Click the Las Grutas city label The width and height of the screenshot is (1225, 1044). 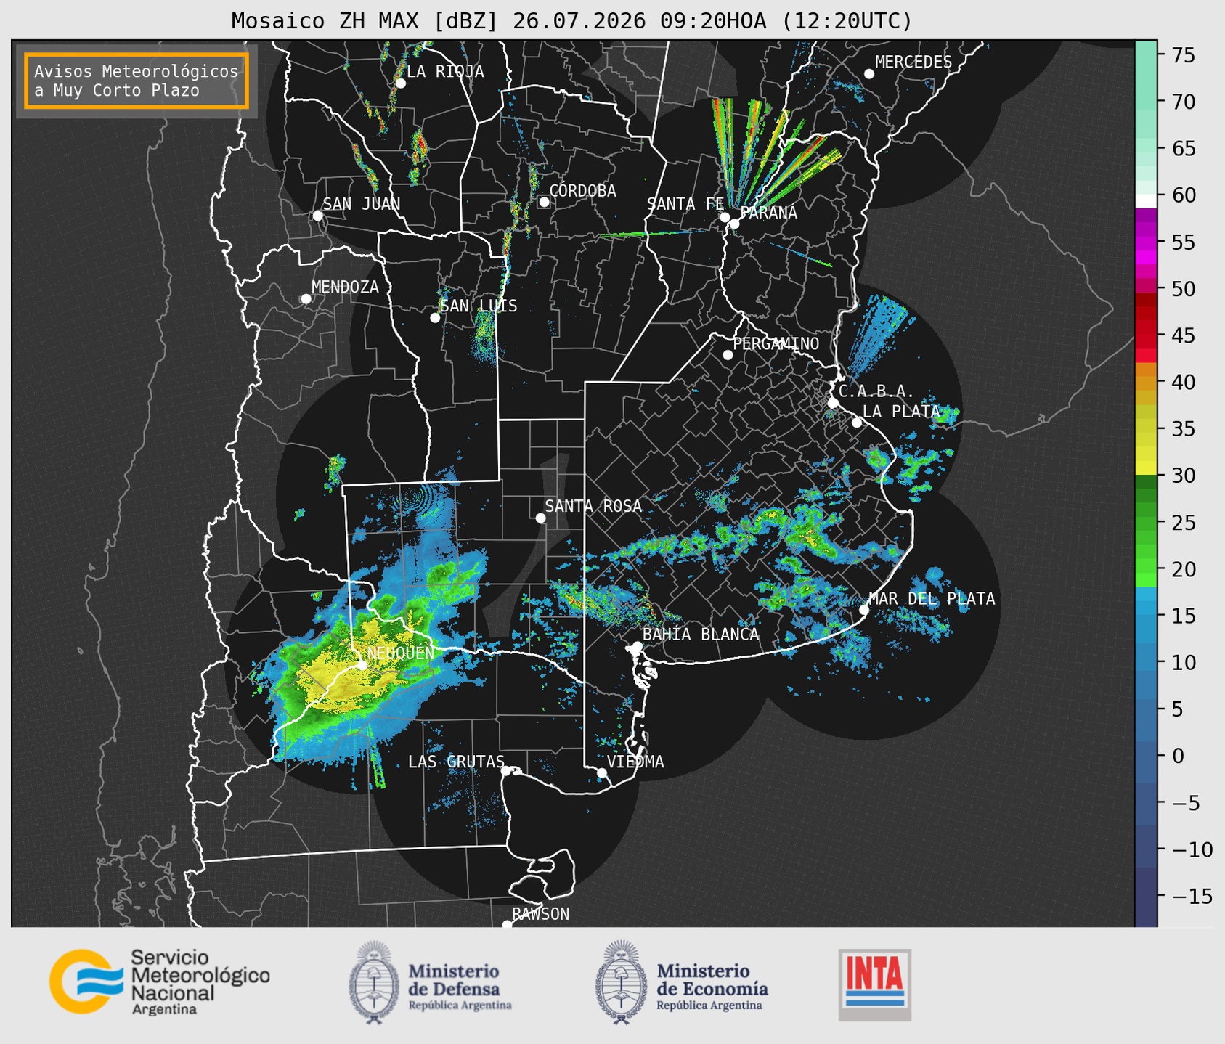pyautogui.click(x=456, y=762)
